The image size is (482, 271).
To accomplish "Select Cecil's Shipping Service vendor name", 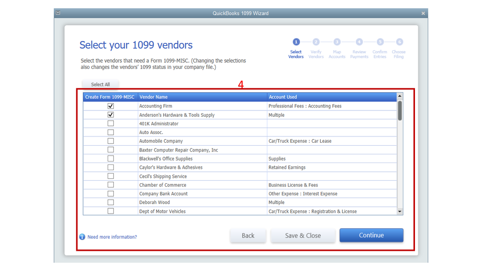I will coord(163,176).
